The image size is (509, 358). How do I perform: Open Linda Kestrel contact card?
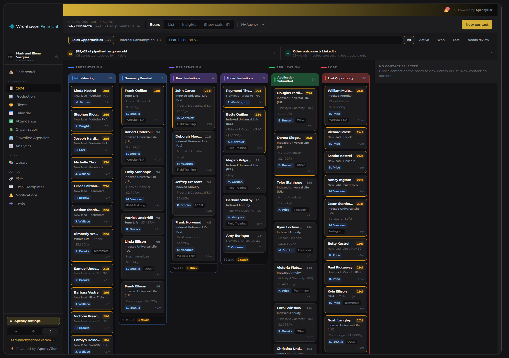pos(92,97)
